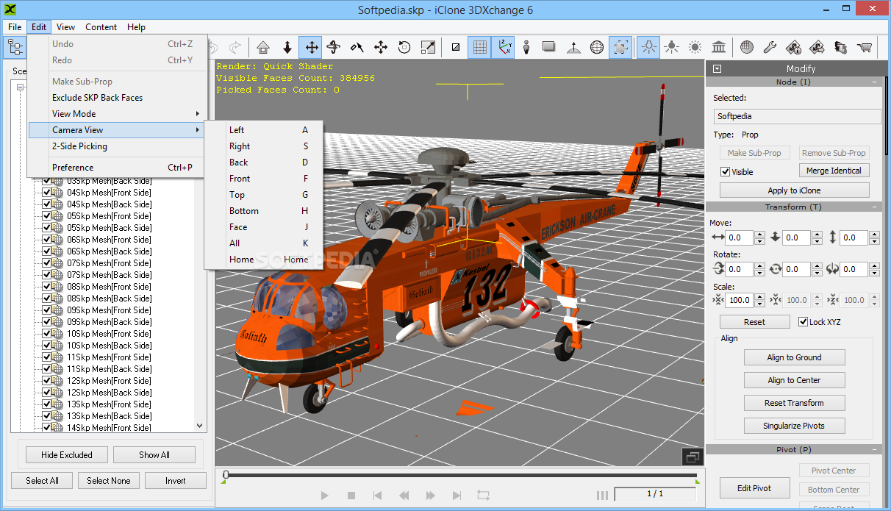
Task: Click the sphere icon beside the wrench
Action: 747,48
